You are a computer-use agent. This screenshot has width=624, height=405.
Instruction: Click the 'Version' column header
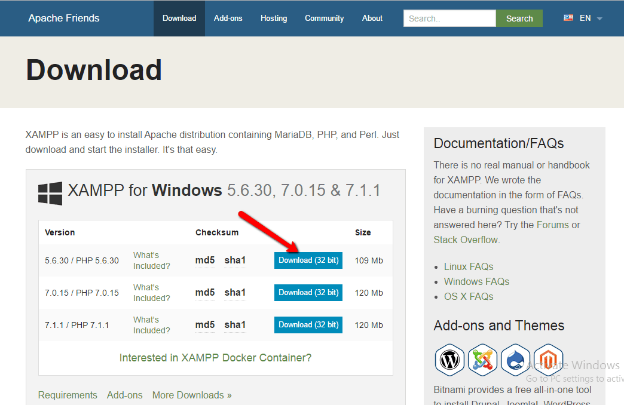coord(60,232)
